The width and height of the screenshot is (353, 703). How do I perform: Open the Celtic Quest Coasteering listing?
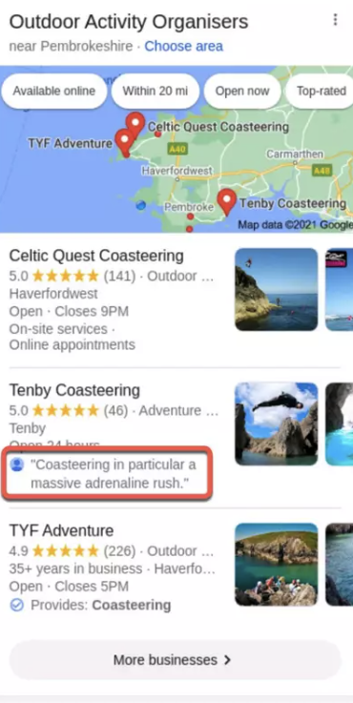point(96,256)
